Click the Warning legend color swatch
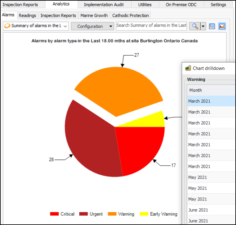This screenshot has width=236, height=225. pos(112,214)
